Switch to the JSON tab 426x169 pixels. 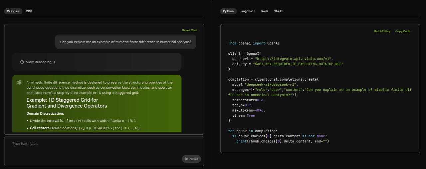(x=29, y=11)
